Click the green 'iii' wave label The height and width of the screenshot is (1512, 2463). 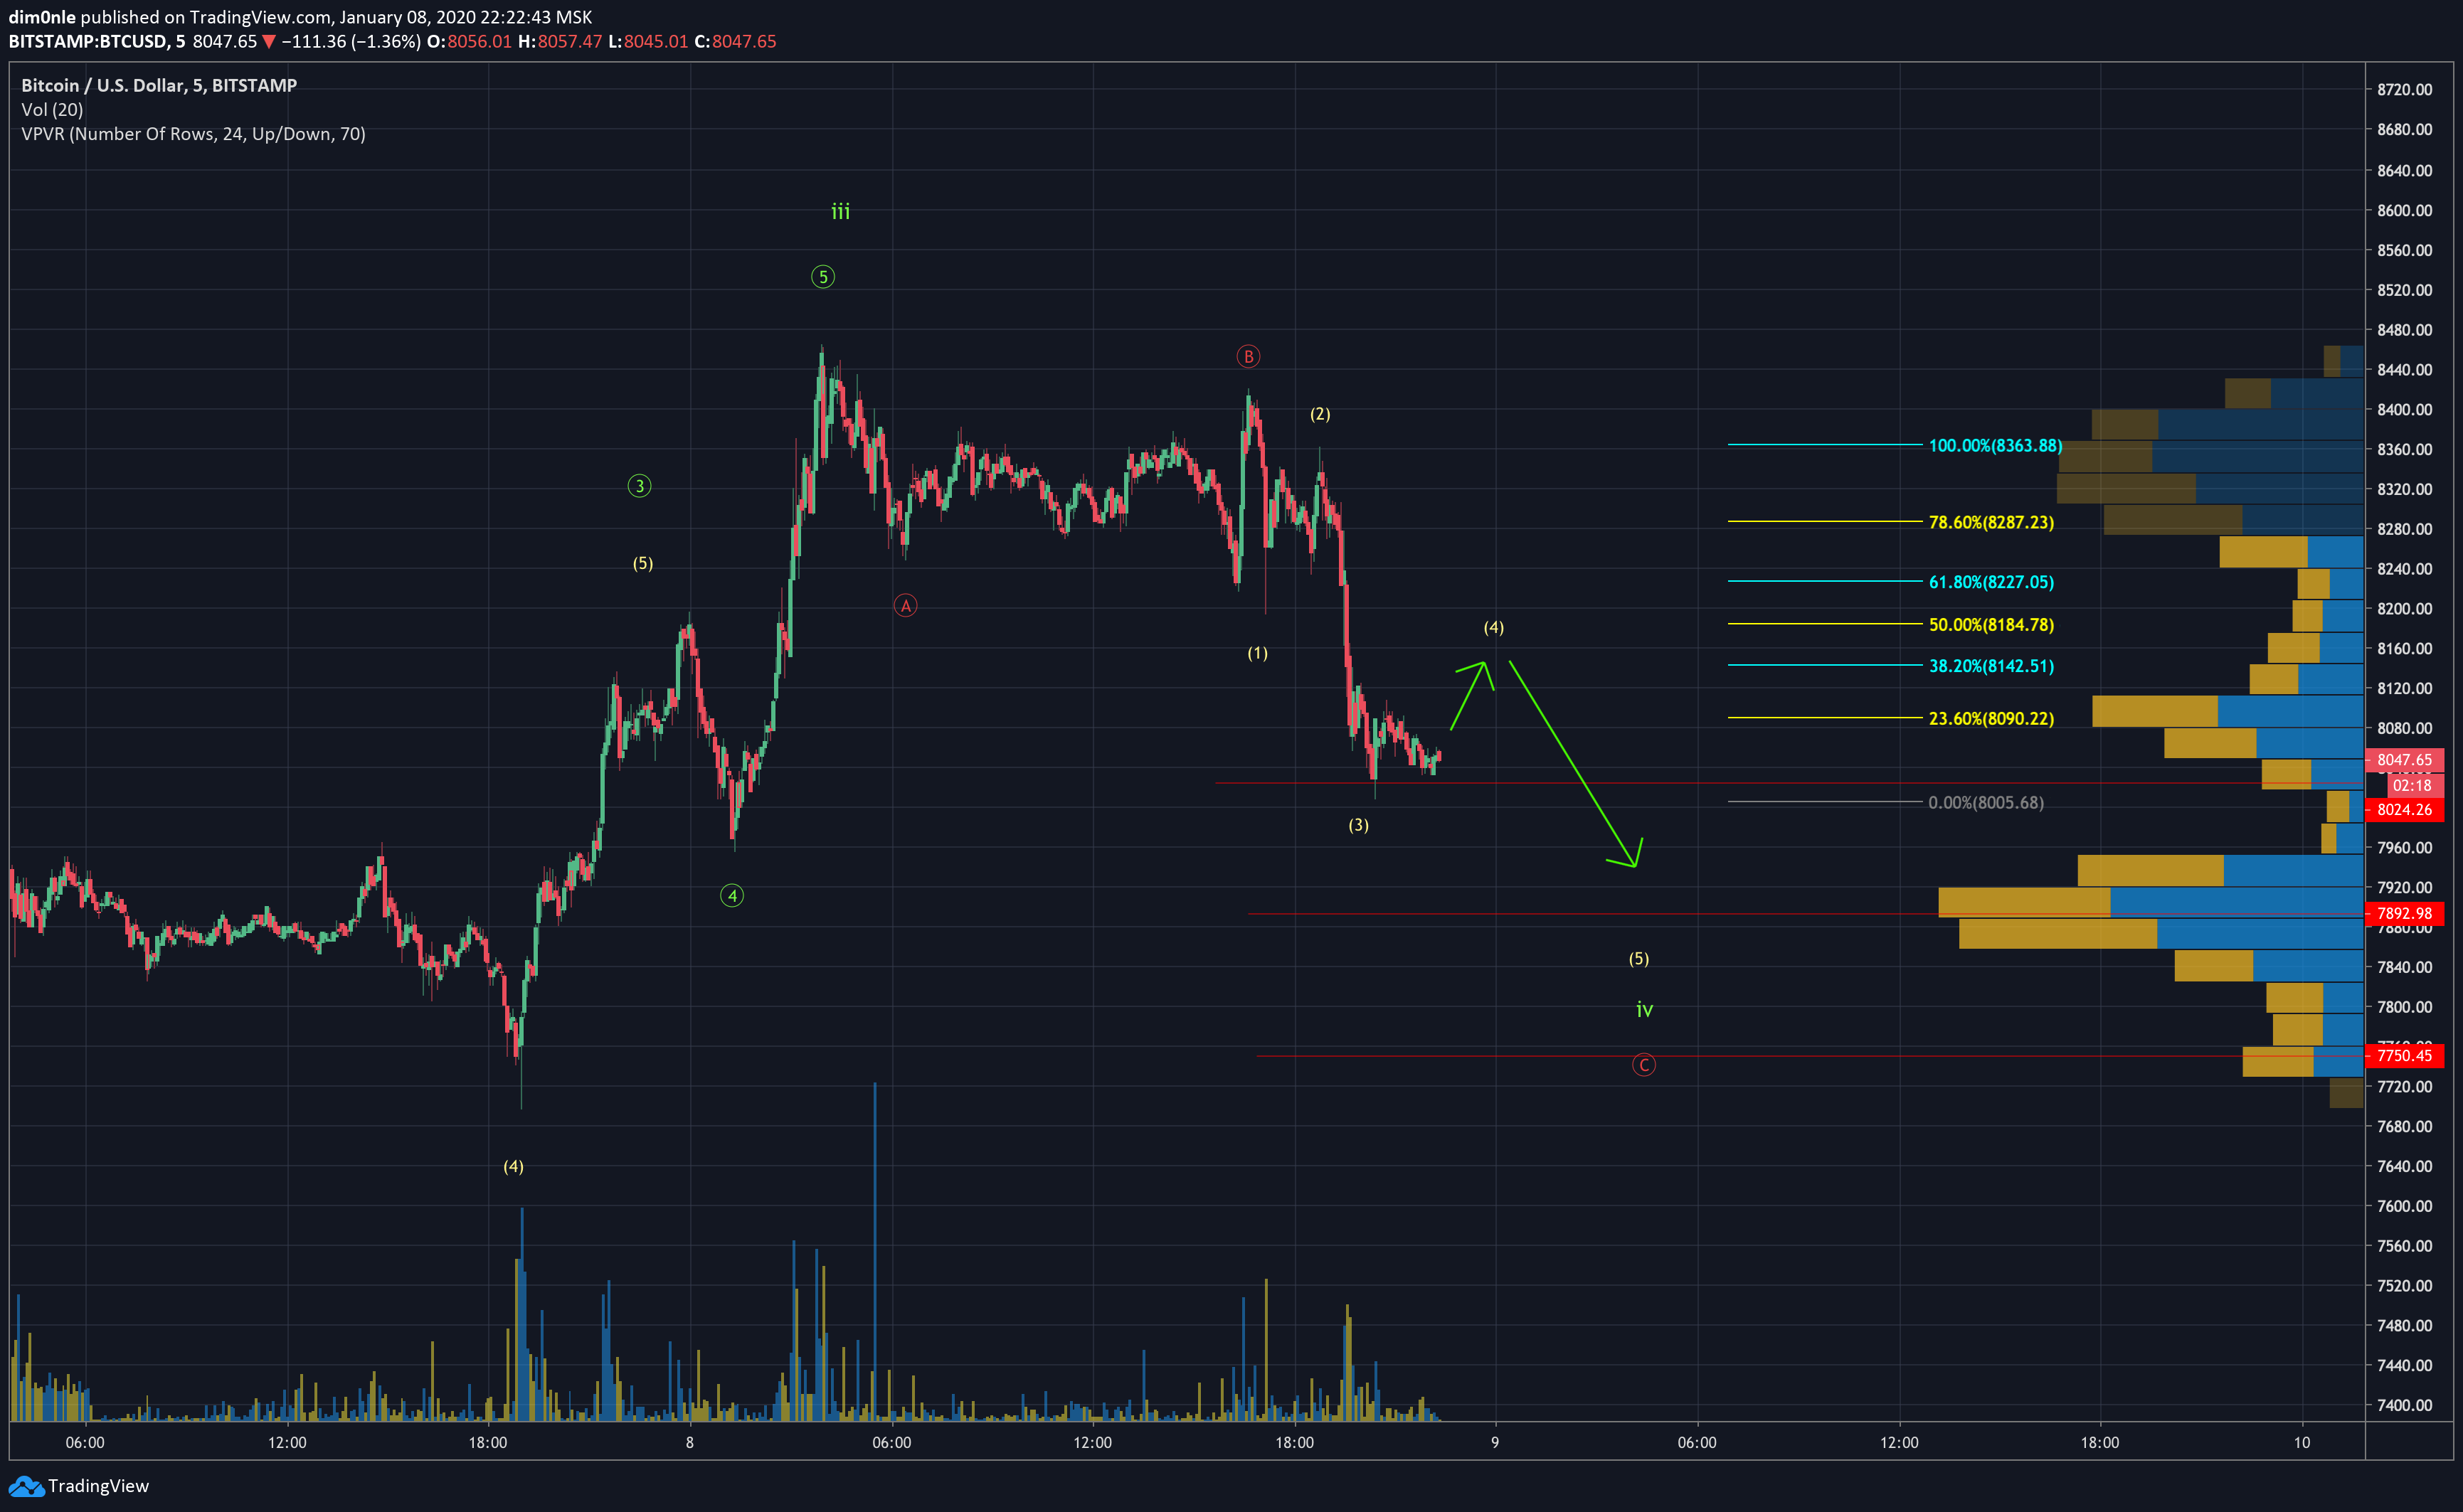point(840,211)
